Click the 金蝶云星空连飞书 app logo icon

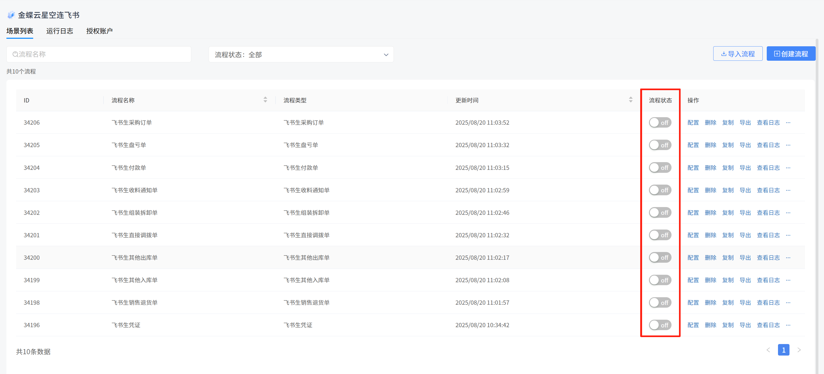[x=11, y=15]
